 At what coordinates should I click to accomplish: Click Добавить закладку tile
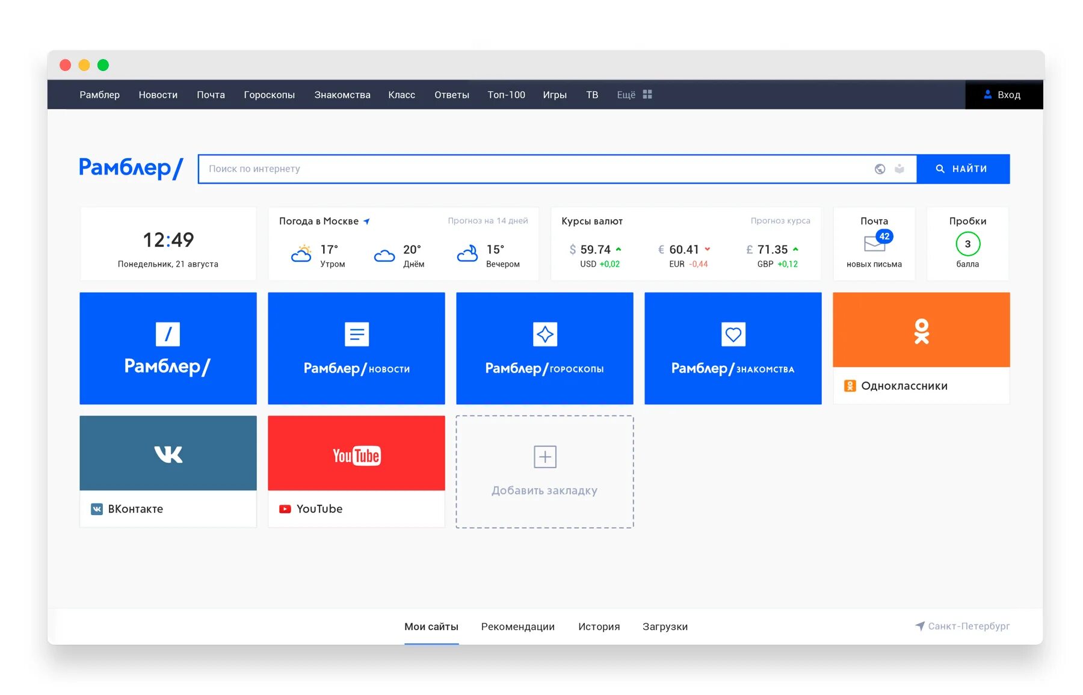(545, 472)
